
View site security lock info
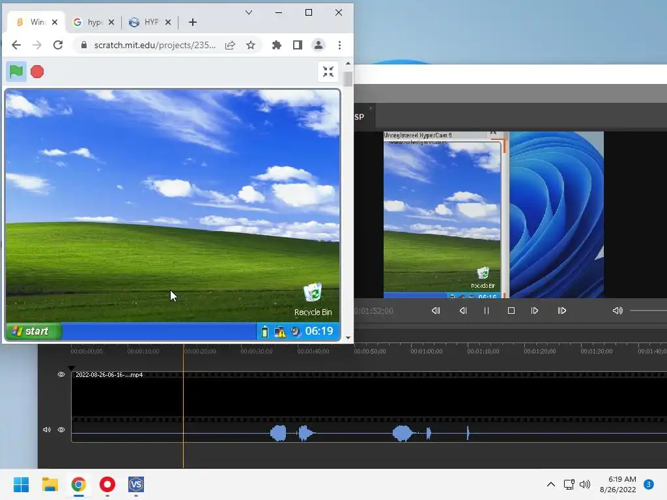coord(84,45)
